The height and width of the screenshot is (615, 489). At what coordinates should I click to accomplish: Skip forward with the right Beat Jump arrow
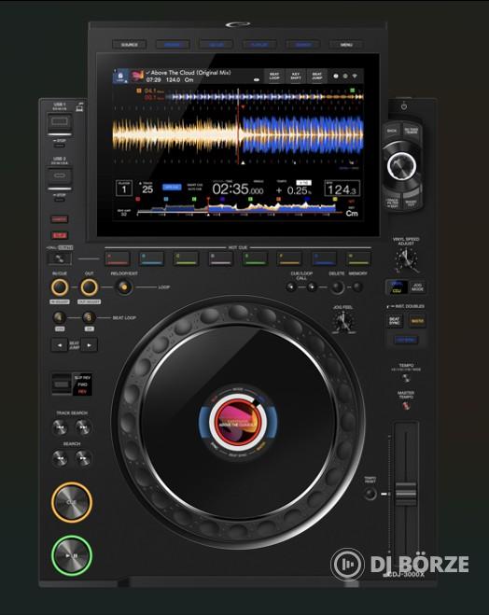(90, 345)
